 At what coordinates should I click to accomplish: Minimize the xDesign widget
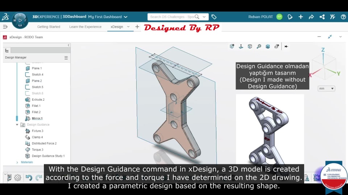point(319,37)
